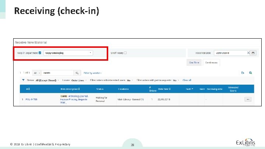The height and width of the screenshot is (149, 265).
Task: Toggle the Keep in Department checkbox
Action: (x=40, y=53)
